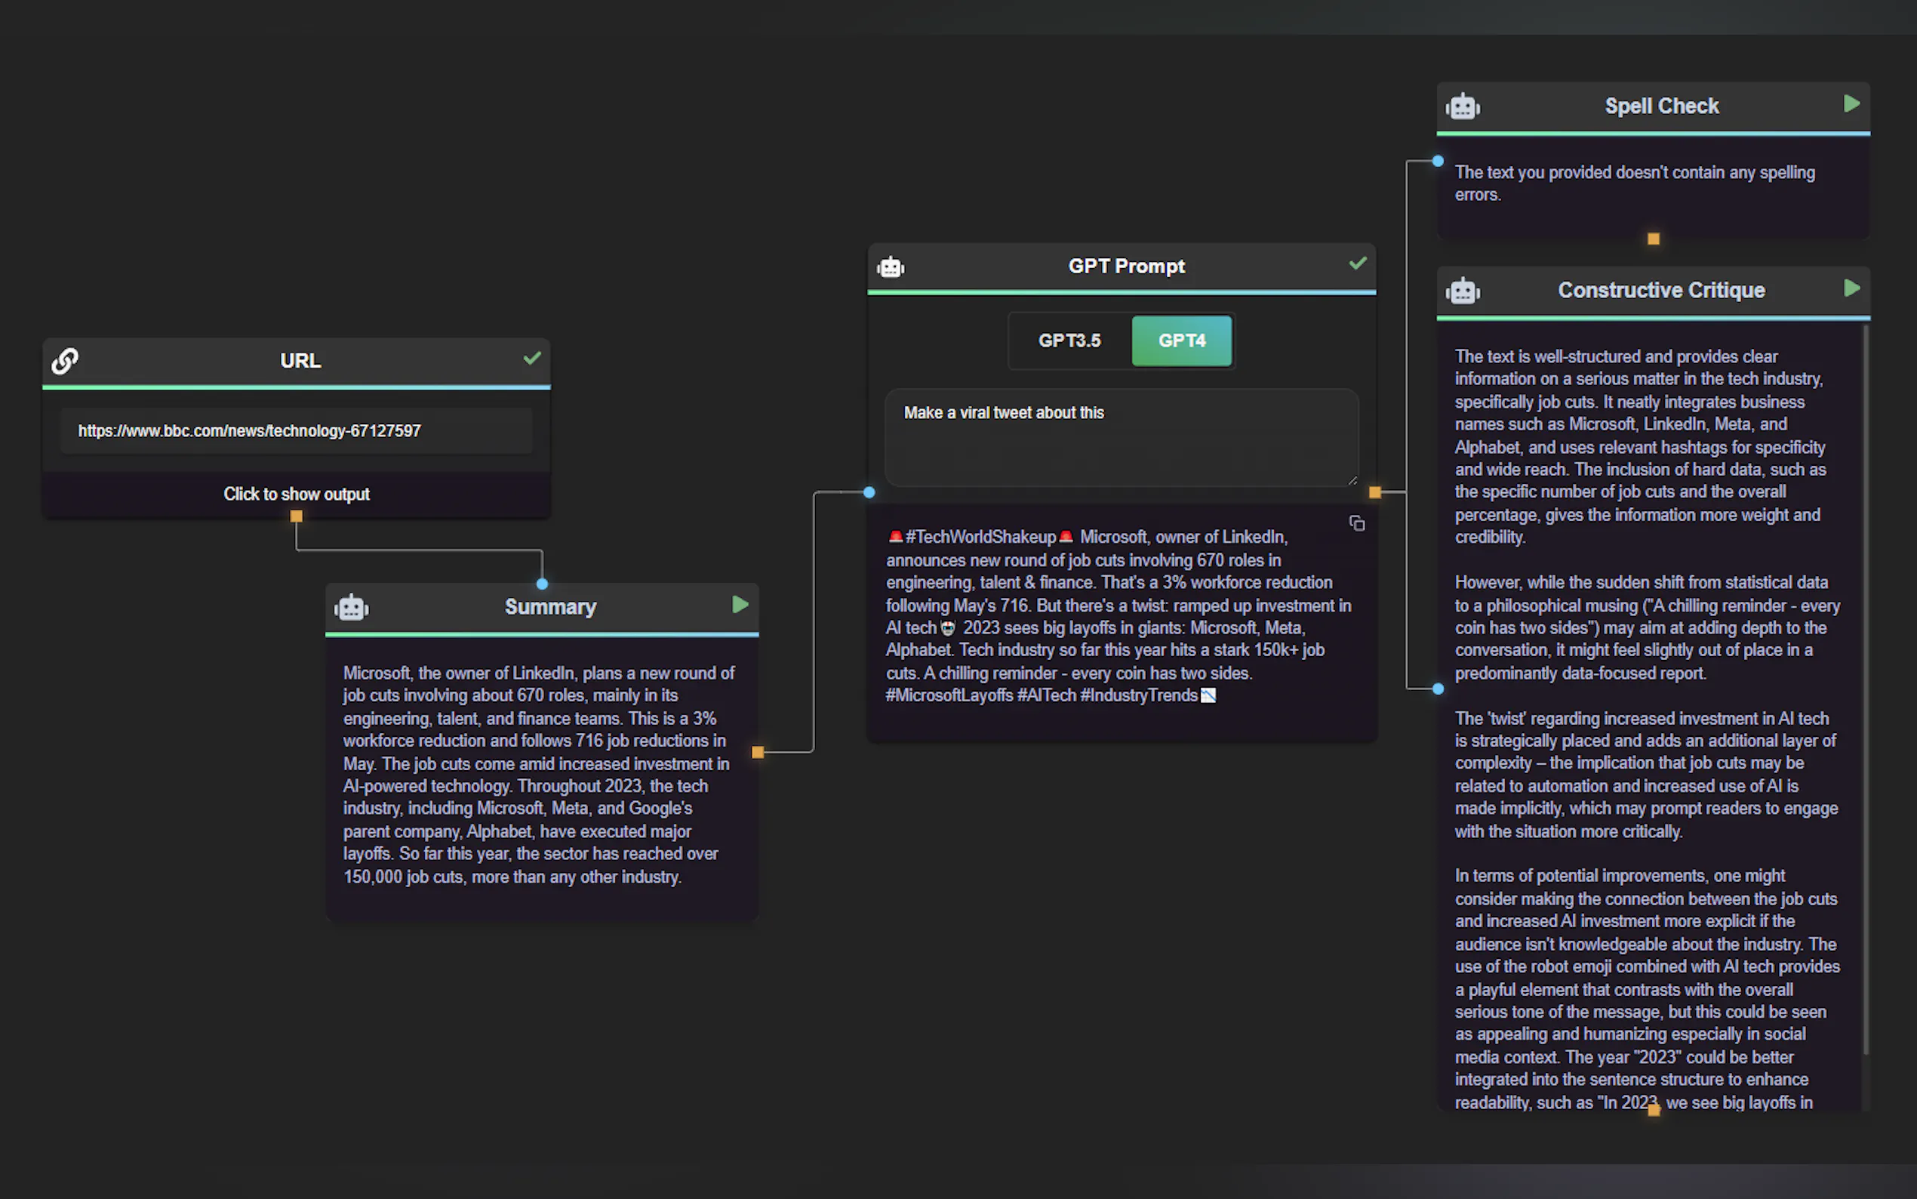
Task: Click the 'Summary' node title
Action: coord(551,608)
